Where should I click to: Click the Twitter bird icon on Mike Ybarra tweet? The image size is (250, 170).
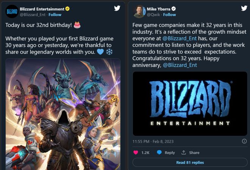pyautogui.click(x=242, y=8)
